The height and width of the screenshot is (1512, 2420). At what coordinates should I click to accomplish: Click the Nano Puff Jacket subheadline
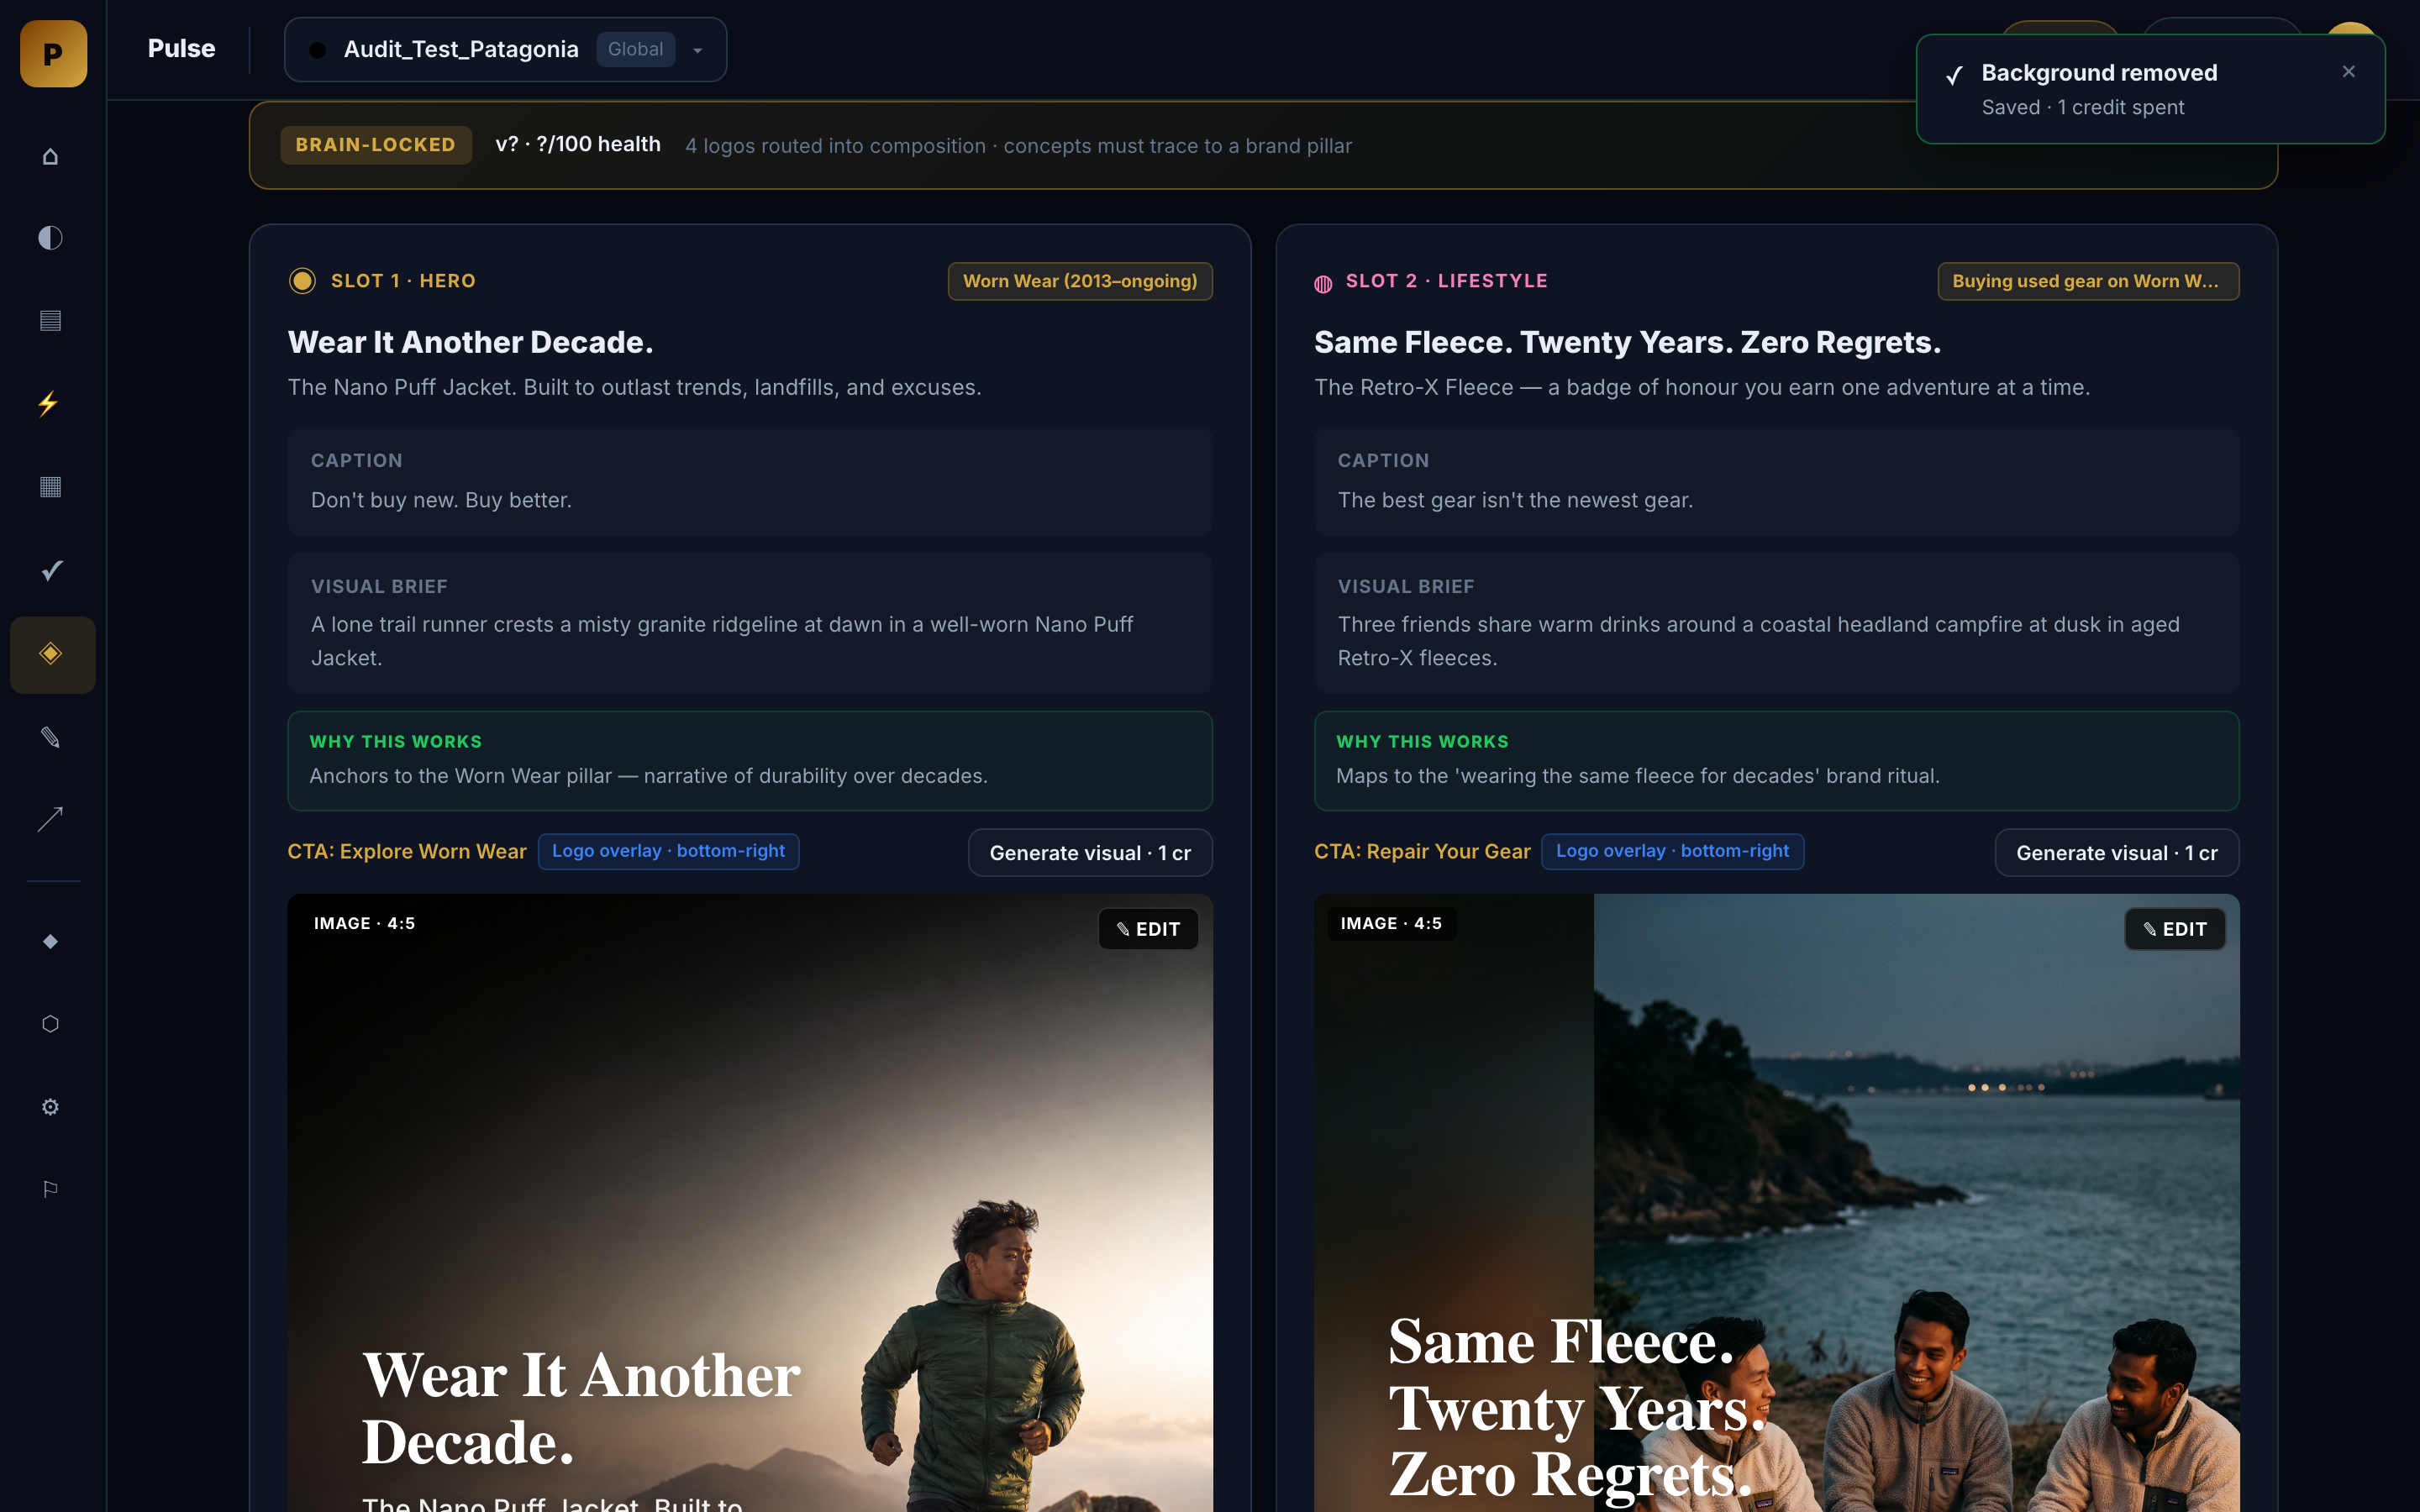[634, 387]
